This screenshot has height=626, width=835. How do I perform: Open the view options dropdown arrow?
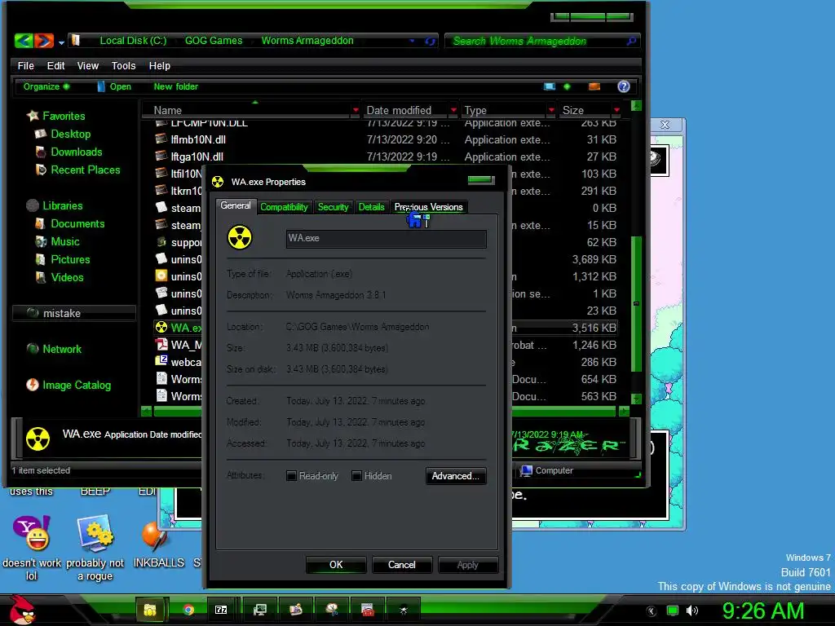click(568, 86)
